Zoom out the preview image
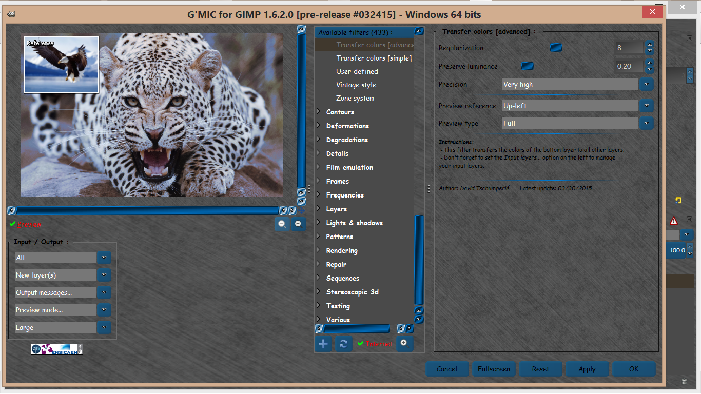 pyautogui.click(x=282, y=224)
